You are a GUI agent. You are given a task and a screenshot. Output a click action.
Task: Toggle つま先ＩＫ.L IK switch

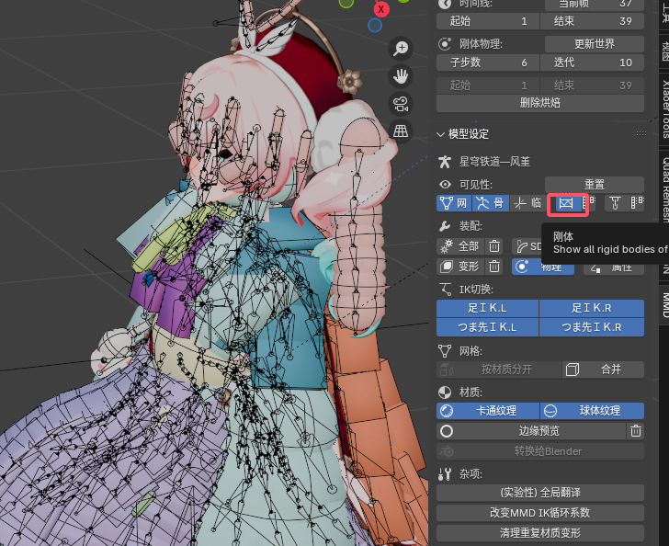487,327
